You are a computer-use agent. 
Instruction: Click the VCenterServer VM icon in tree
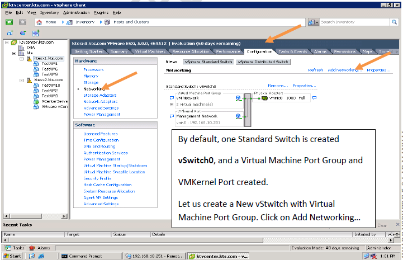pos(36,101)
